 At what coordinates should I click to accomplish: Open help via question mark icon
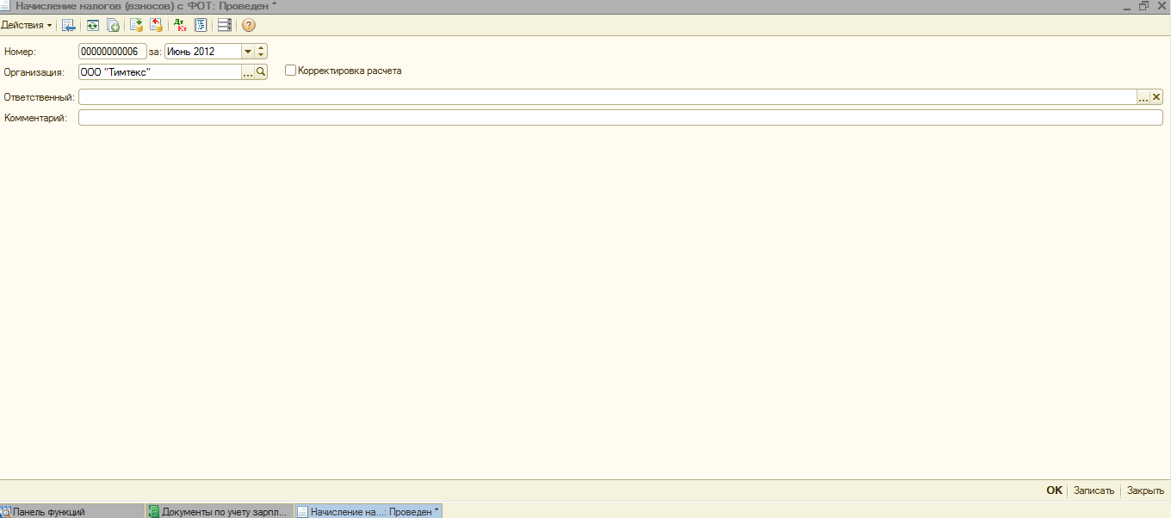pos(249,25)
